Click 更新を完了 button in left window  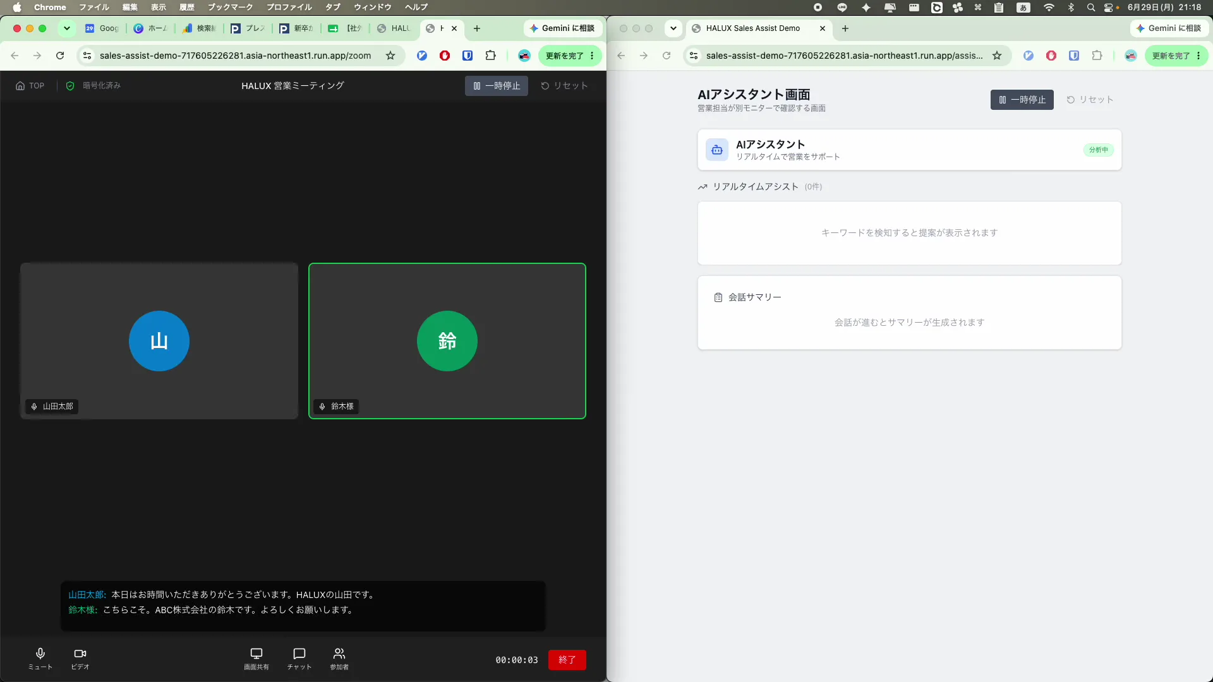(564, 56)
